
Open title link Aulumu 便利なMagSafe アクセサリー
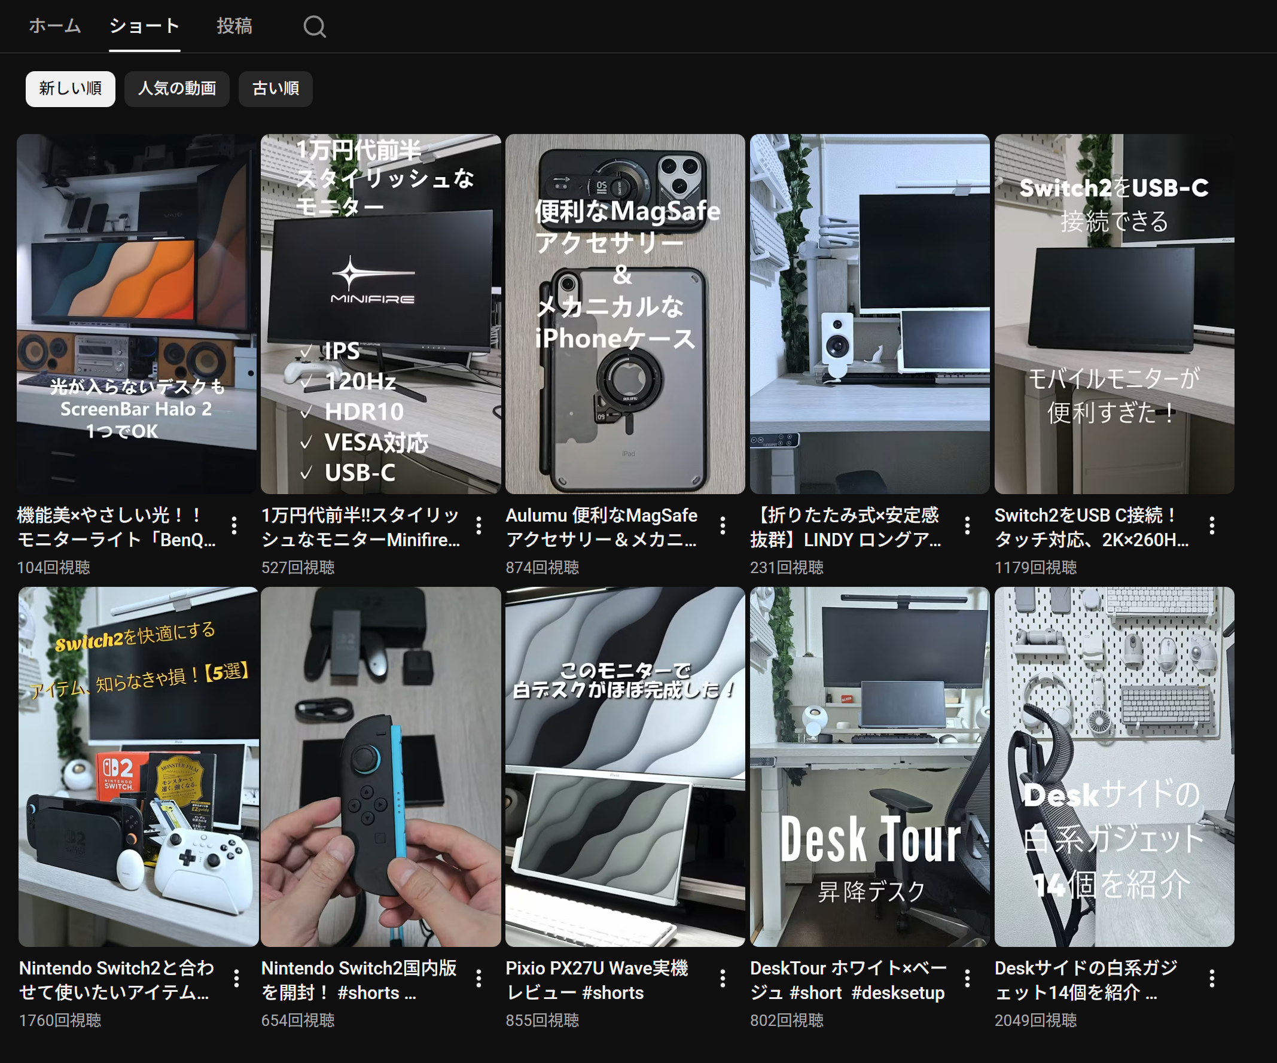pyautogui.click(x=602, y=527)
